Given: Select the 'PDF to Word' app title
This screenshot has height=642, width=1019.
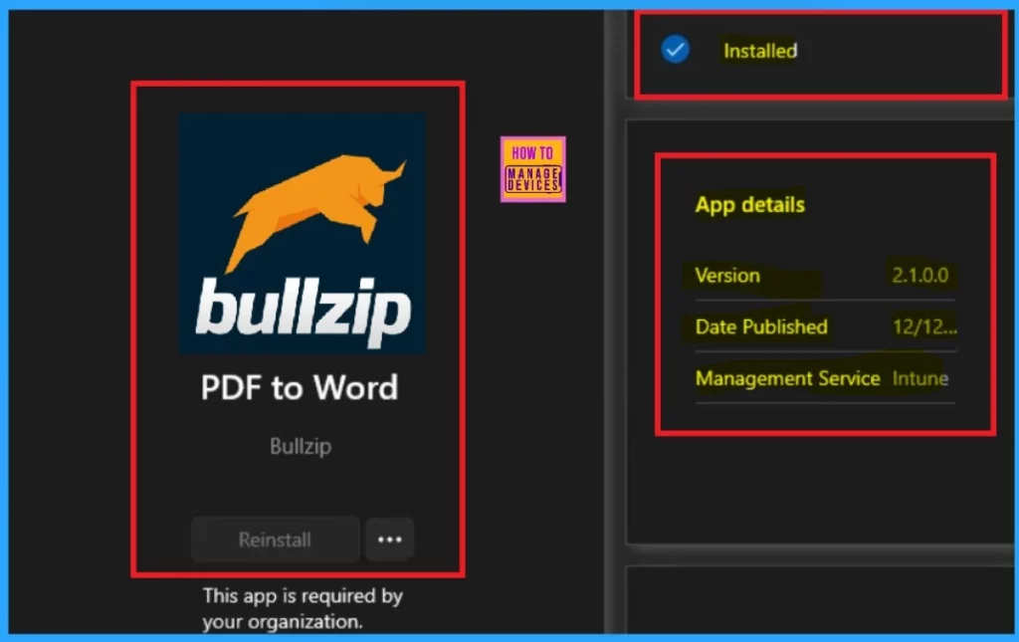Looking at the screenshot, I should click(x=299, y=388).
